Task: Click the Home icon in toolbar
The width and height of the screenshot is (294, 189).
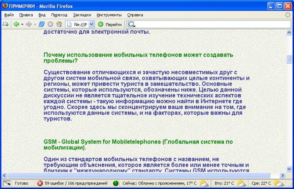Action: tap(59, 24)
